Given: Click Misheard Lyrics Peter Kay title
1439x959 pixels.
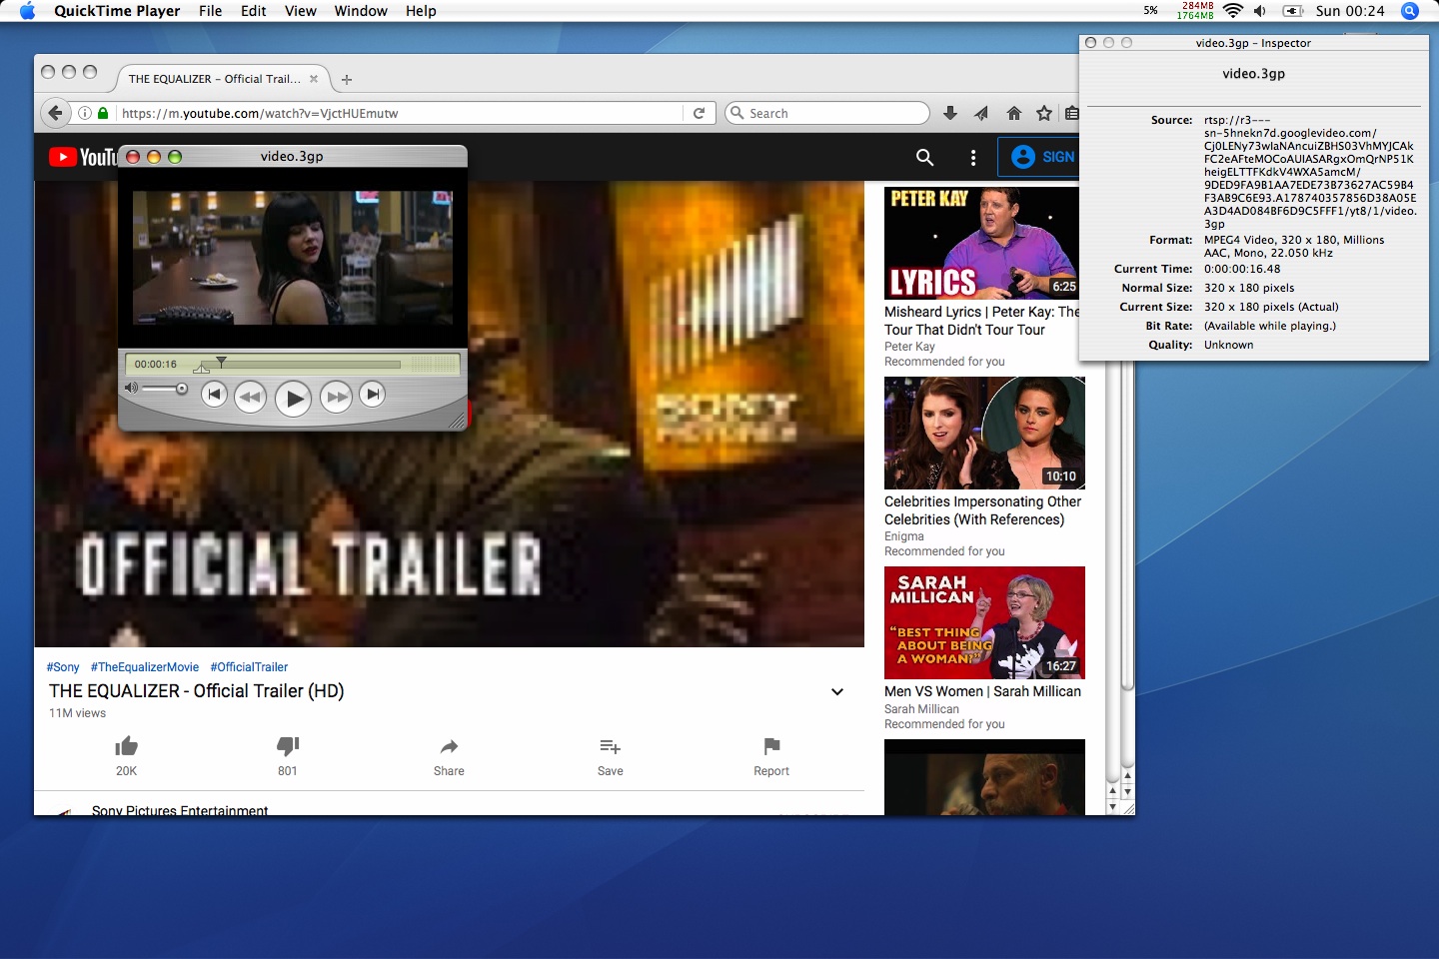Looking at the screenshot, I should 981,321.
